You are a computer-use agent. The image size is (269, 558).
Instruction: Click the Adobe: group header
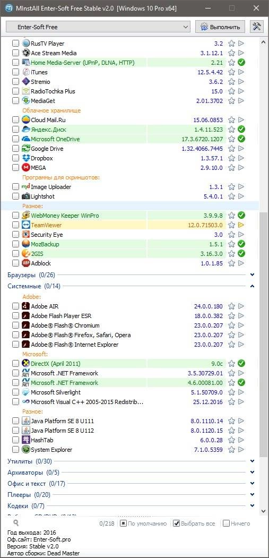click(32, 296)
